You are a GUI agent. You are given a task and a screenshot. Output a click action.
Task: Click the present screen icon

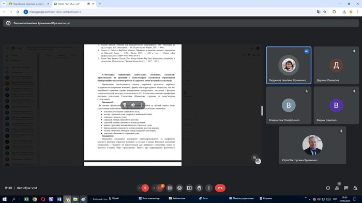pyautogui.click(x=189, y=188)
